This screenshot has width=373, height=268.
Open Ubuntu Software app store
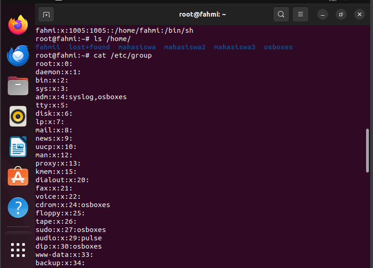pos(18,177)
